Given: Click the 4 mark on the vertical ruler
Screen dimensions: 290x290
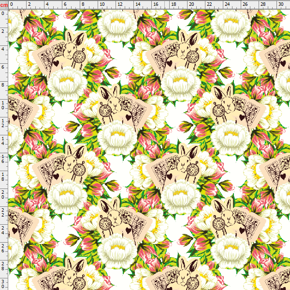Looking at the screenshot, I should coord(3,49).
